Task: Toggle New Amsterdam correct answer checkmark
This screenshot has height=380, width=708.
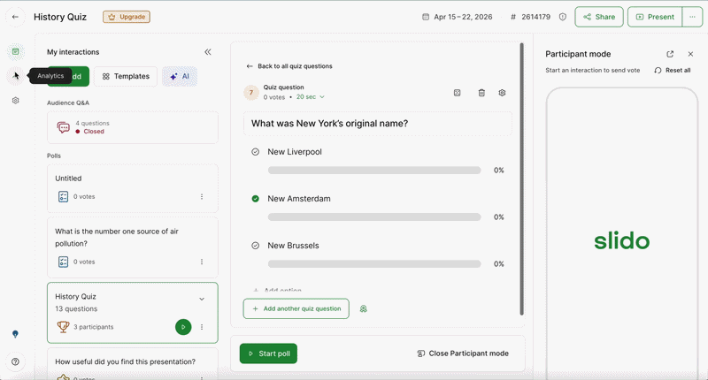Action: click(256, 199)
